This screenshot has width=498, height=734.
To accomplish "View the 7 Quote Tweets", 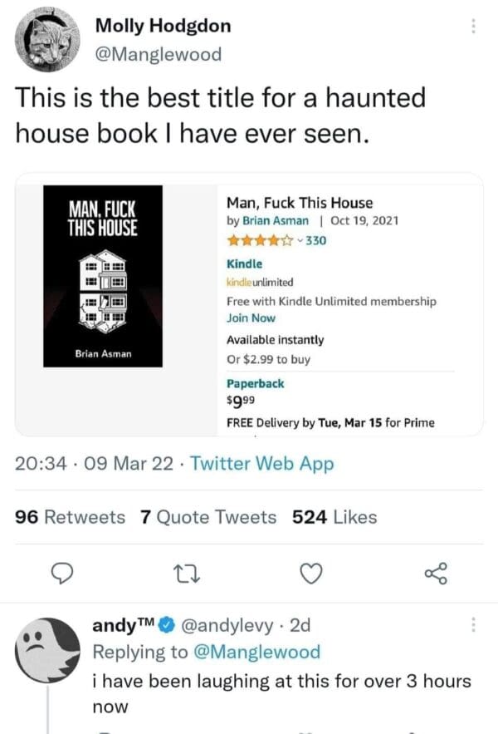I will point(208,517).
